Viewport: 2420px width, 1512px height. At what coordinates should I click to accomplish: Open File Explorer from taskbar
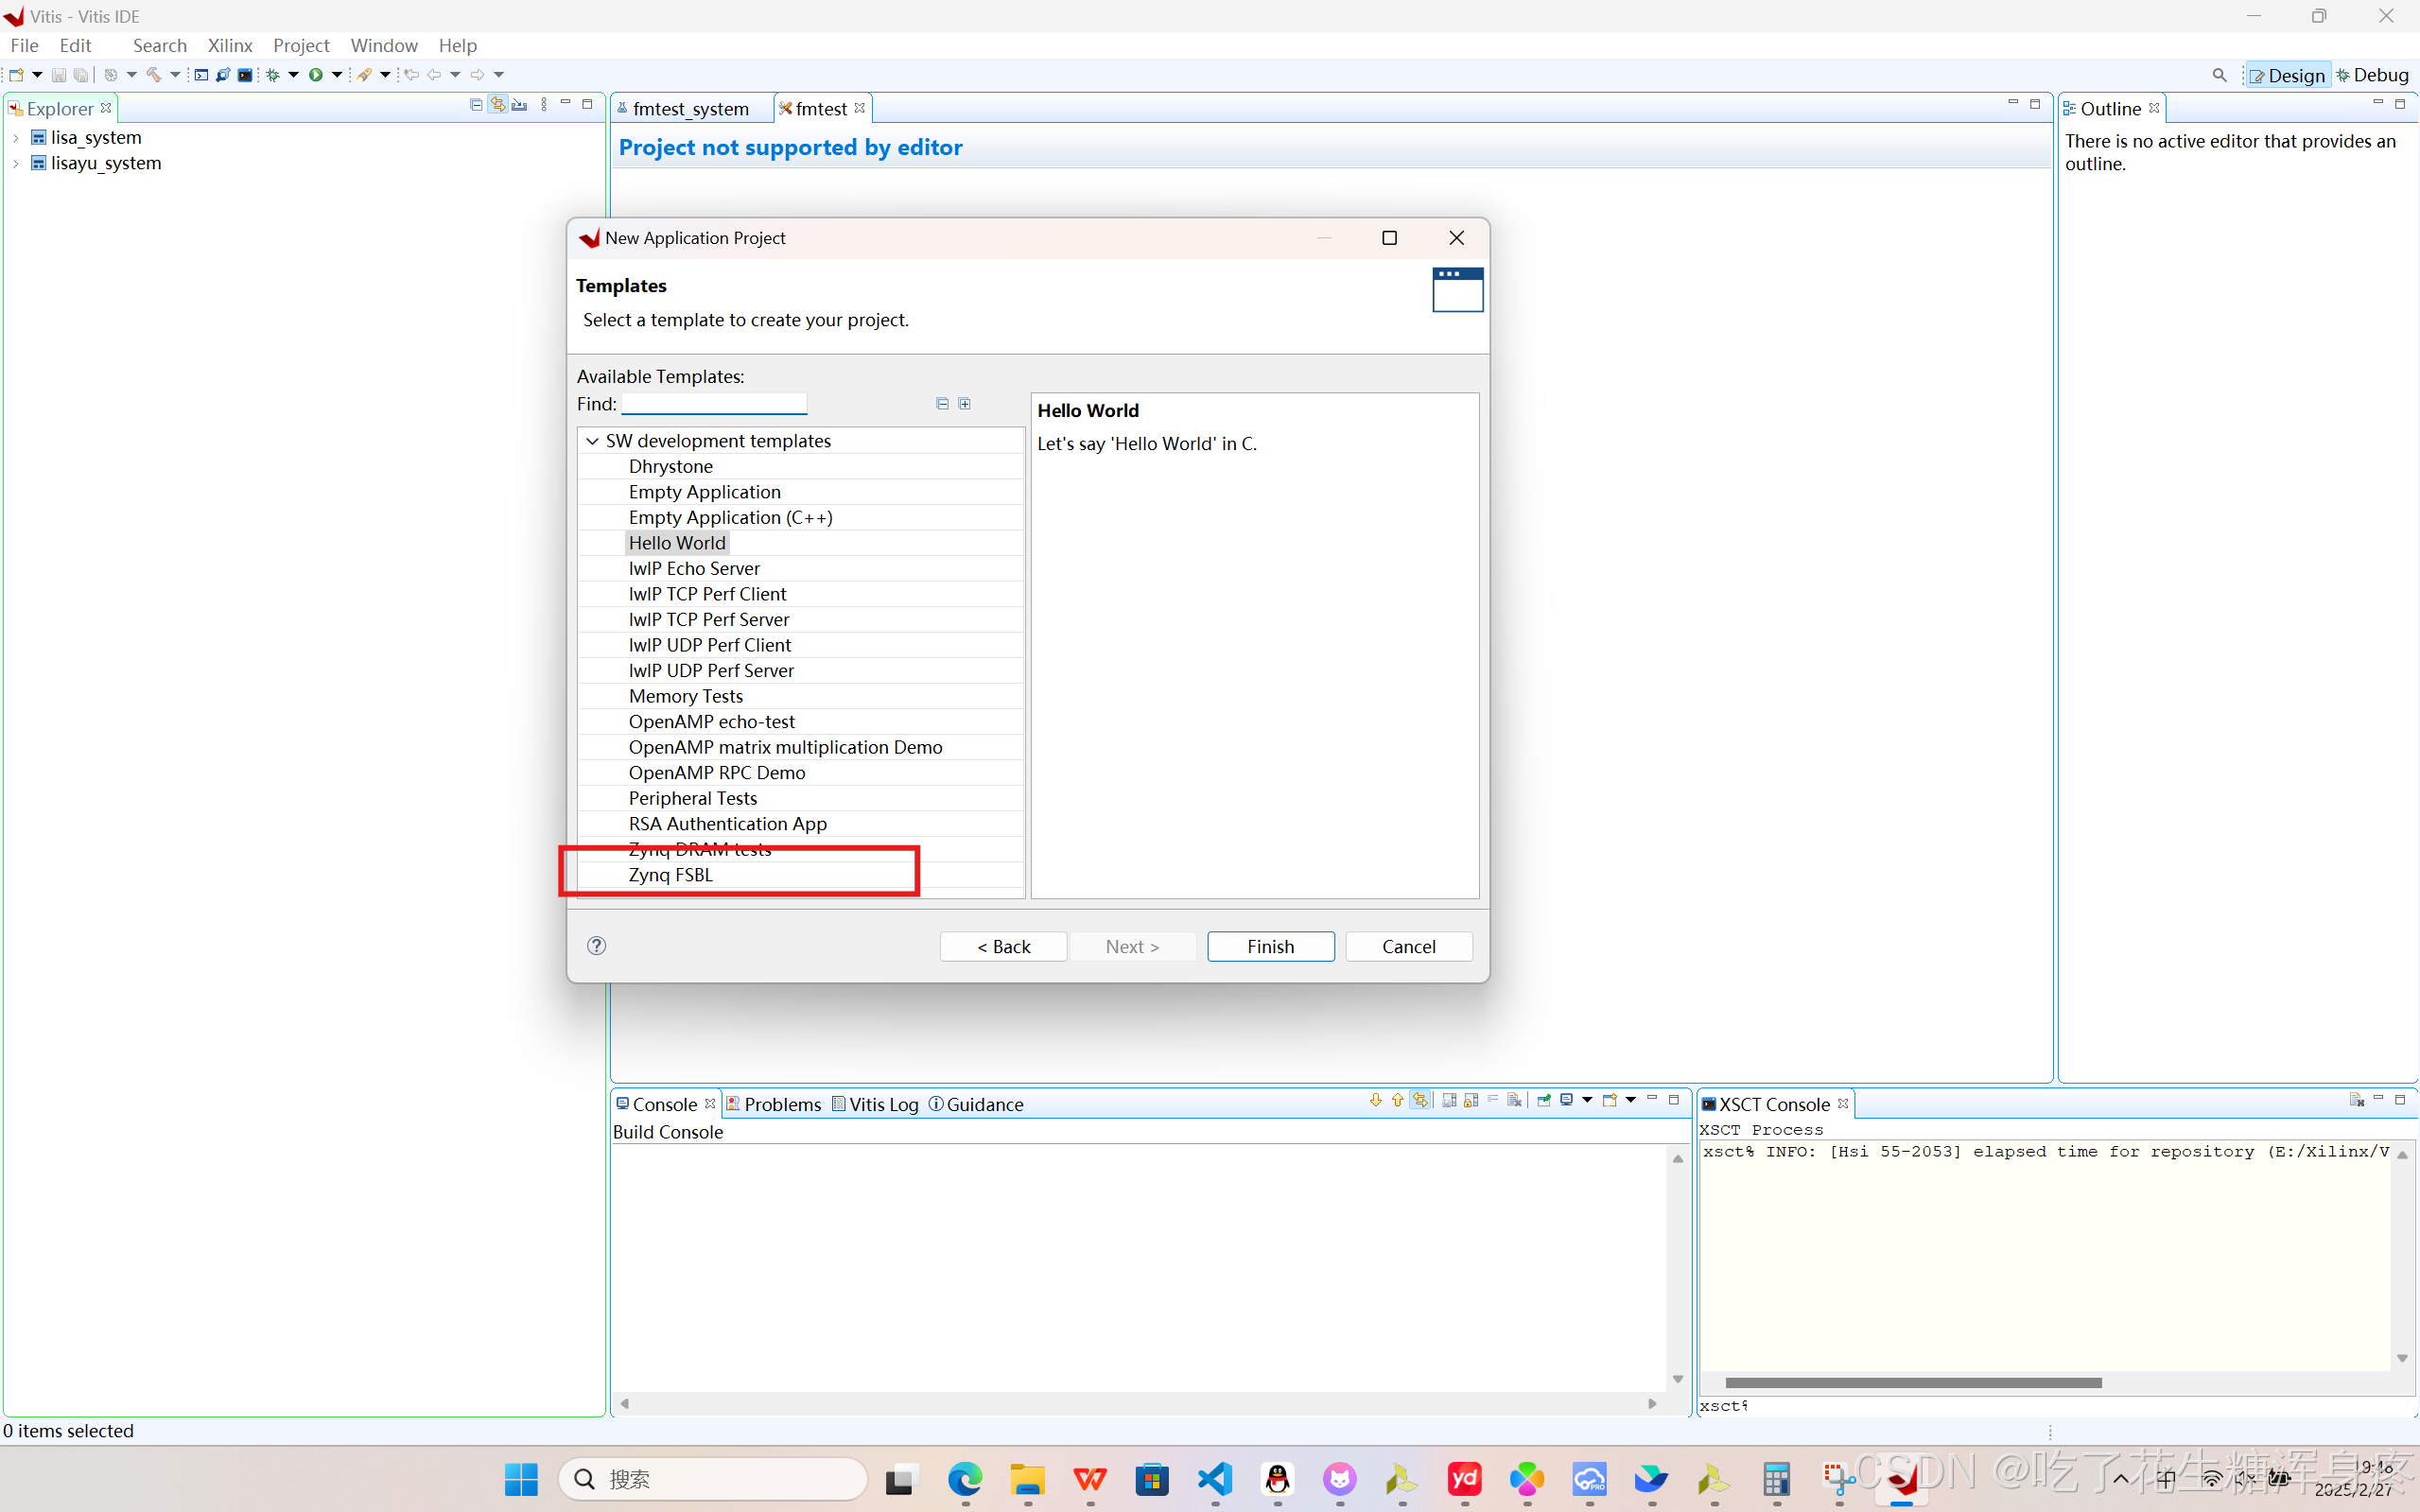pos(1027,1479)
